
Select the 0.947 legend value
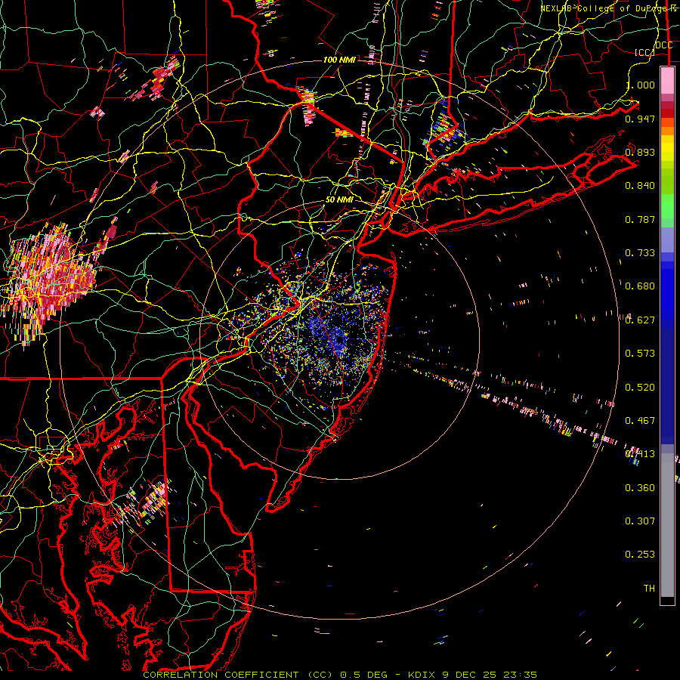640,119
